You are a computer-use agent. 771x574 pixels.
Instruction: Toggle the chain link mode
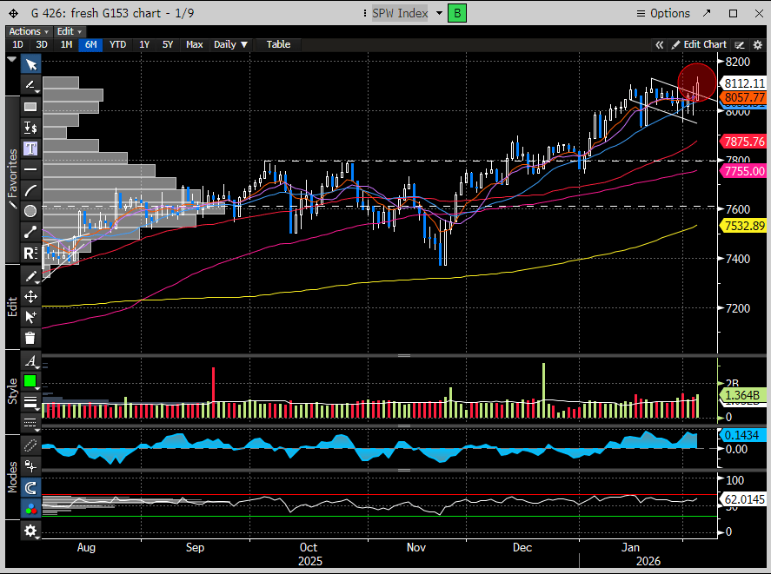point(30,445)
